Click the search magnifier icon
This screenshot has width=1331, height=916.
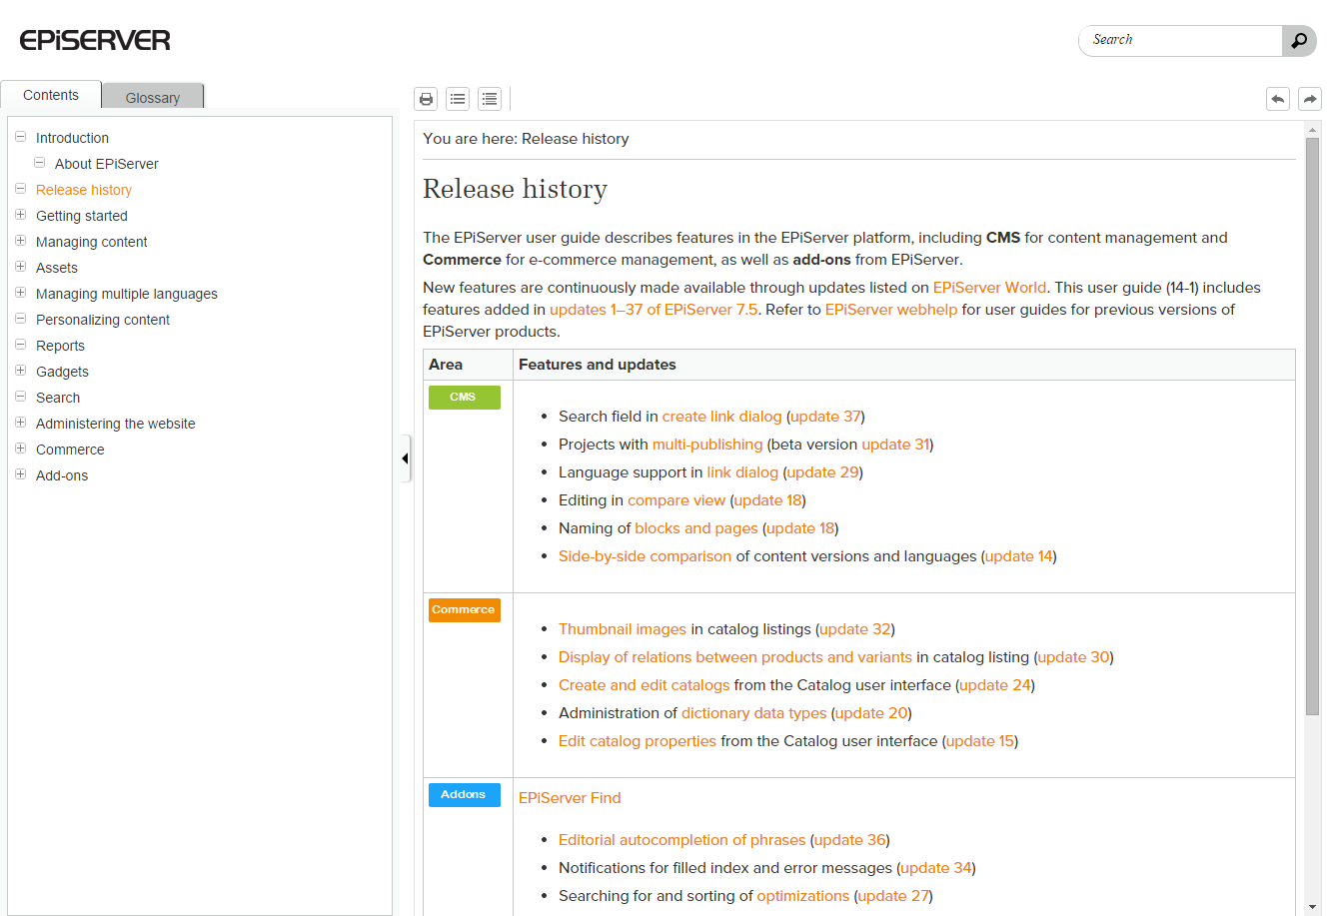1298,40
